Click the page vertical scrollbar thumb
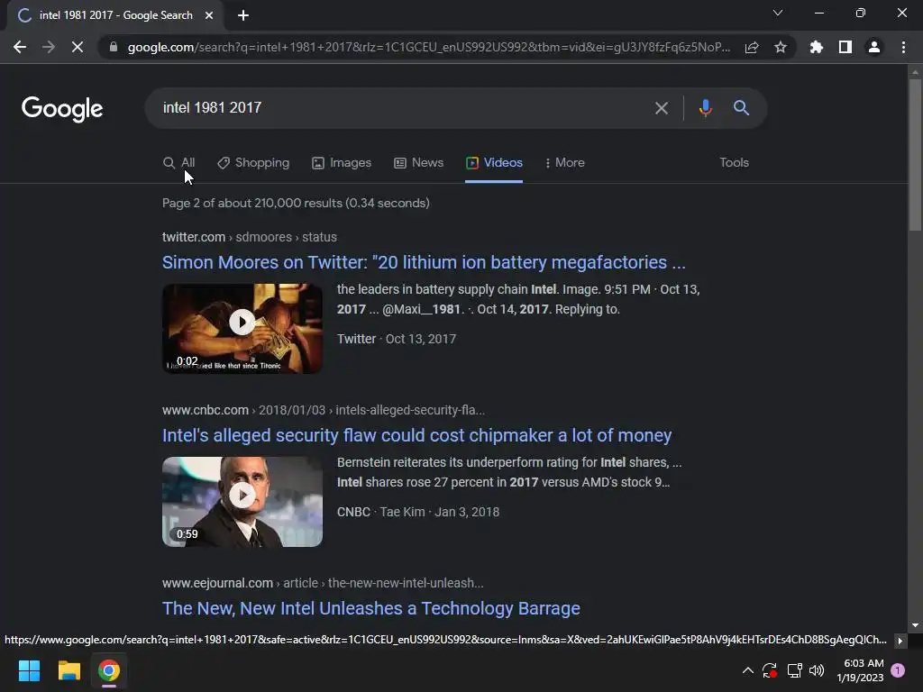Viewport: 923px width, 692px height. (915, 154)
